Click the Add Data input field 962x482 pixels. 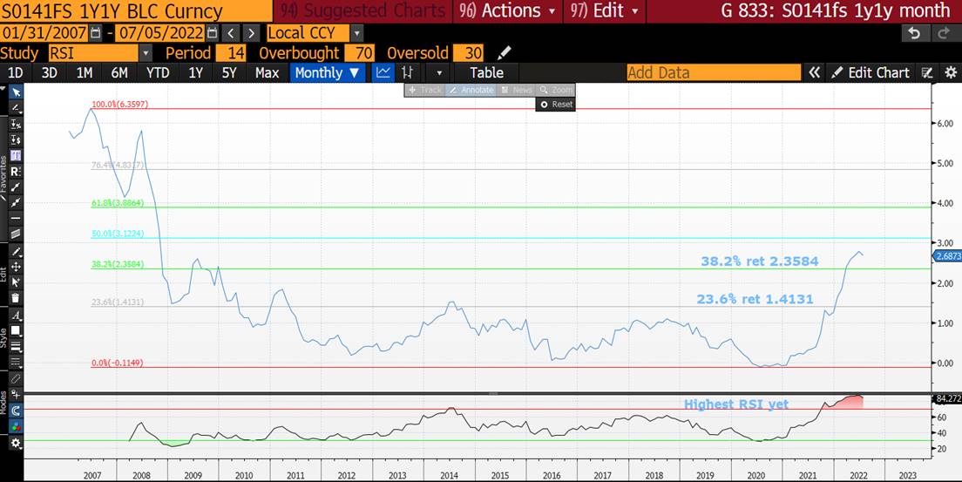click(714, 72)
